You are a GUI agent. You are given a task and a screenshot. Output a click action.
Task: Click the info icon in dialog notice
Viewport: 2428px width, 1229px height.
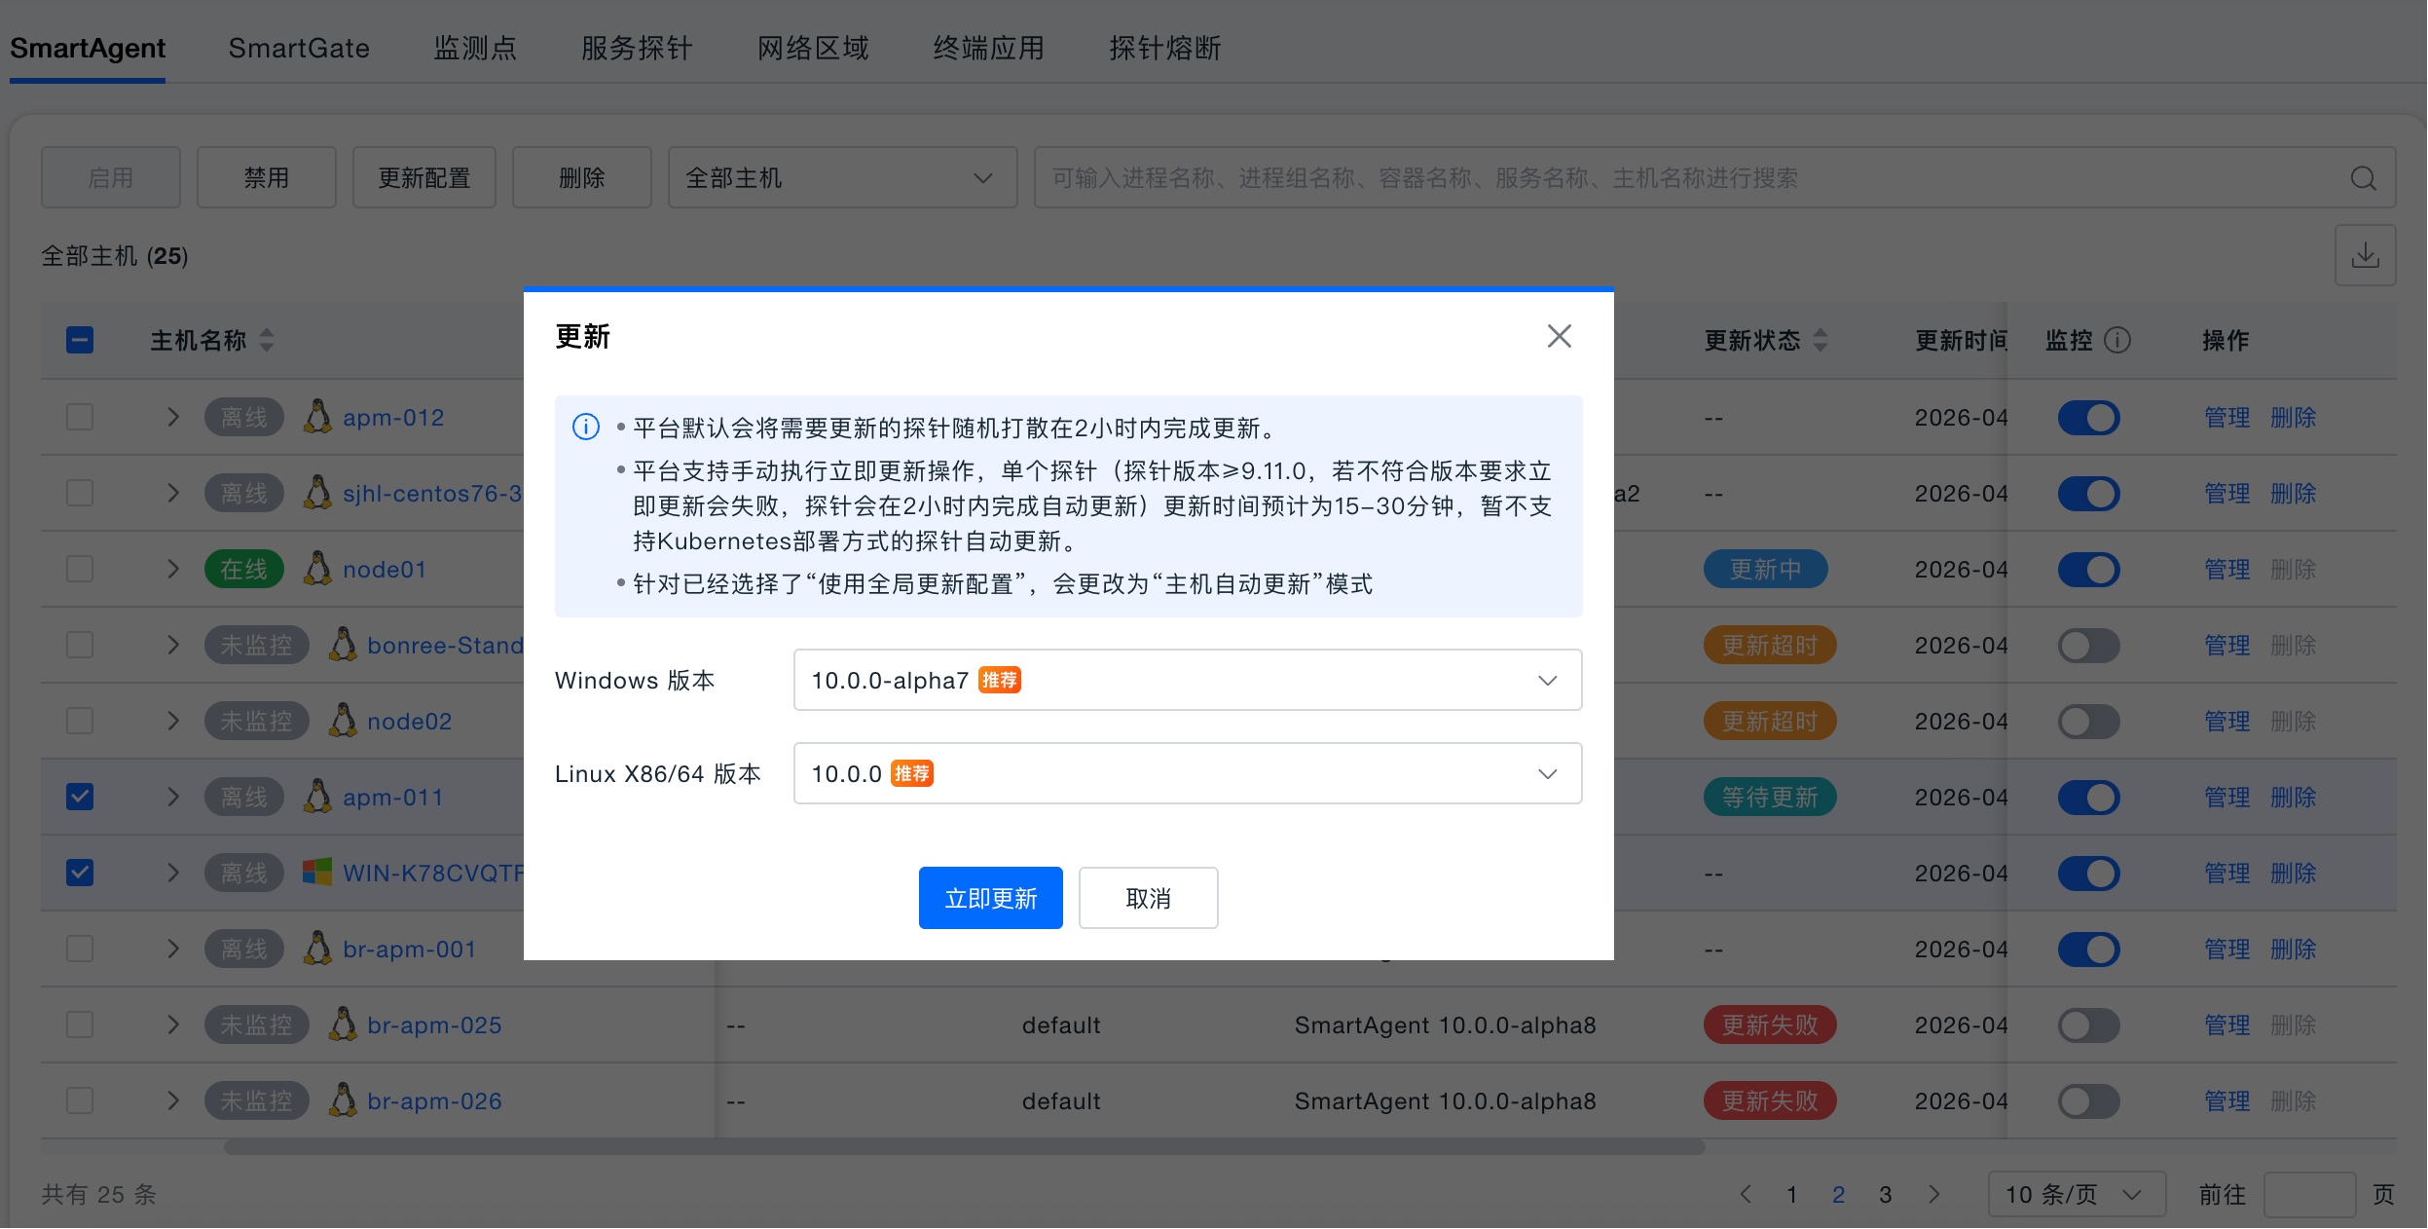(585, 428)
